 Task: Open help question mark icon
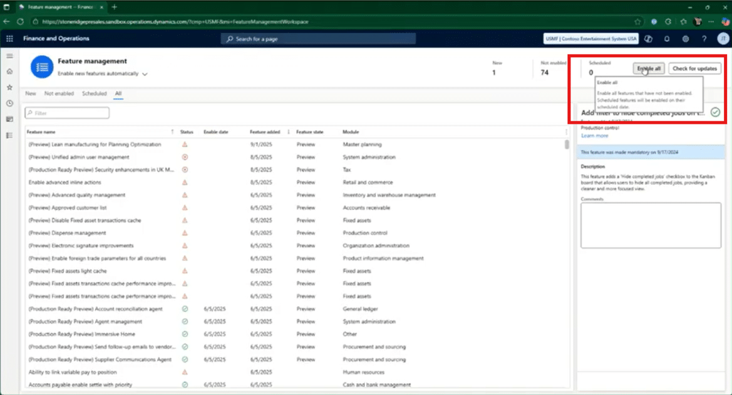[x=704, y=39]
